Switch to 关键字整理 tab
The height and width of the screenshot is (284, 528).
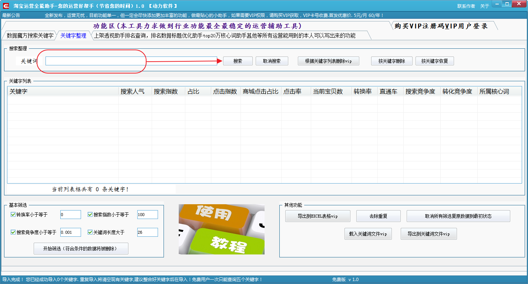(73, 36)
